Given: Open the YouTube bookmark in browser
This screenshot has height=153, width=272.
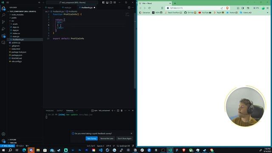Looking at the screenshot, I should click(x=205, y=13).
